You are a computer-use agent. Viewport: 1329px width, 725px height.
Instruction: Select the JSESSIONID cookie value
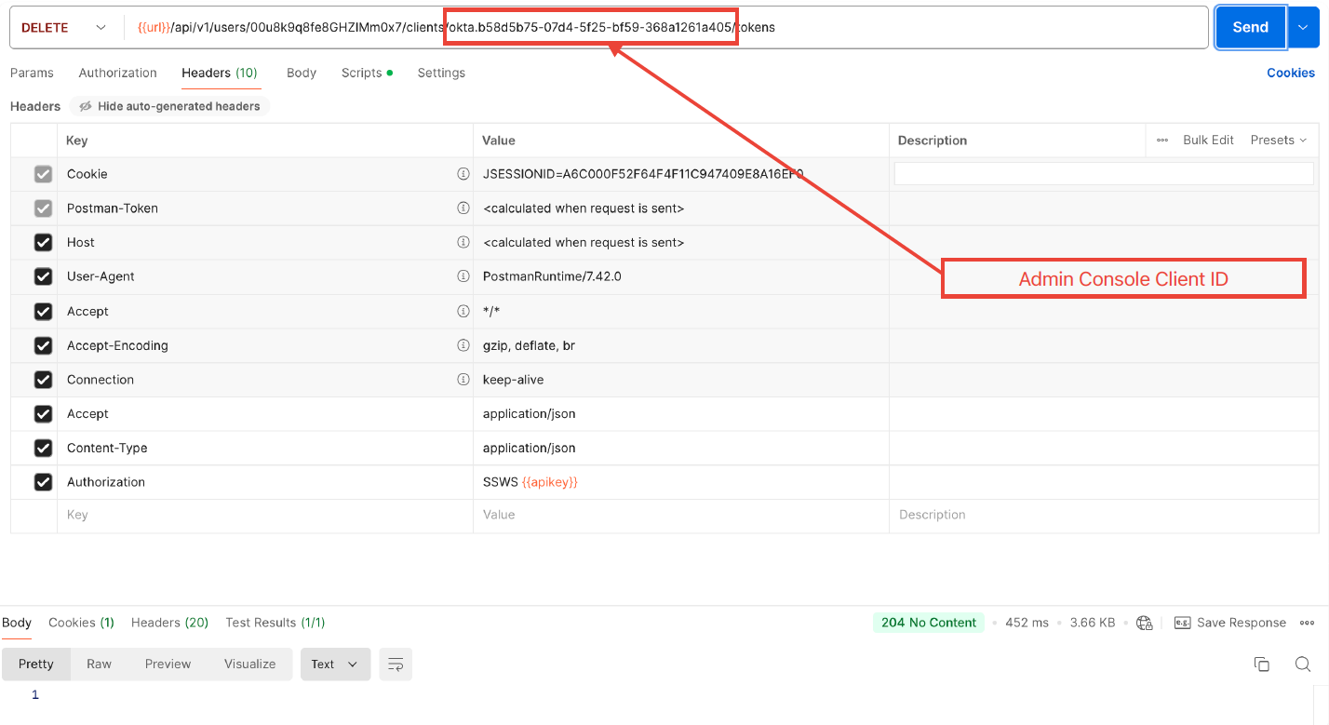pyautogui.click(x=643, y=174)
